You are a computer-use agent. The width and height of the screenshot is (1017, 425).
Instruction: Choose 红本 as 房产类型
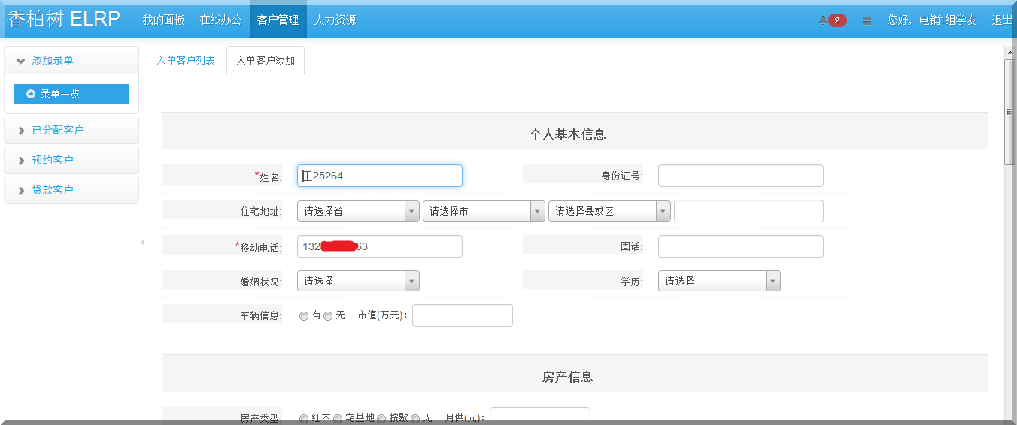[x=304, y=419]
